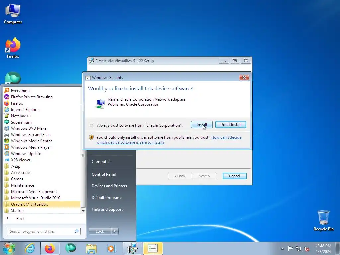Open the Action Center flag tray icon
Image resolution: width=340 pixels, height=255 pixels.
pyautogui.click(x=290, y=248)
